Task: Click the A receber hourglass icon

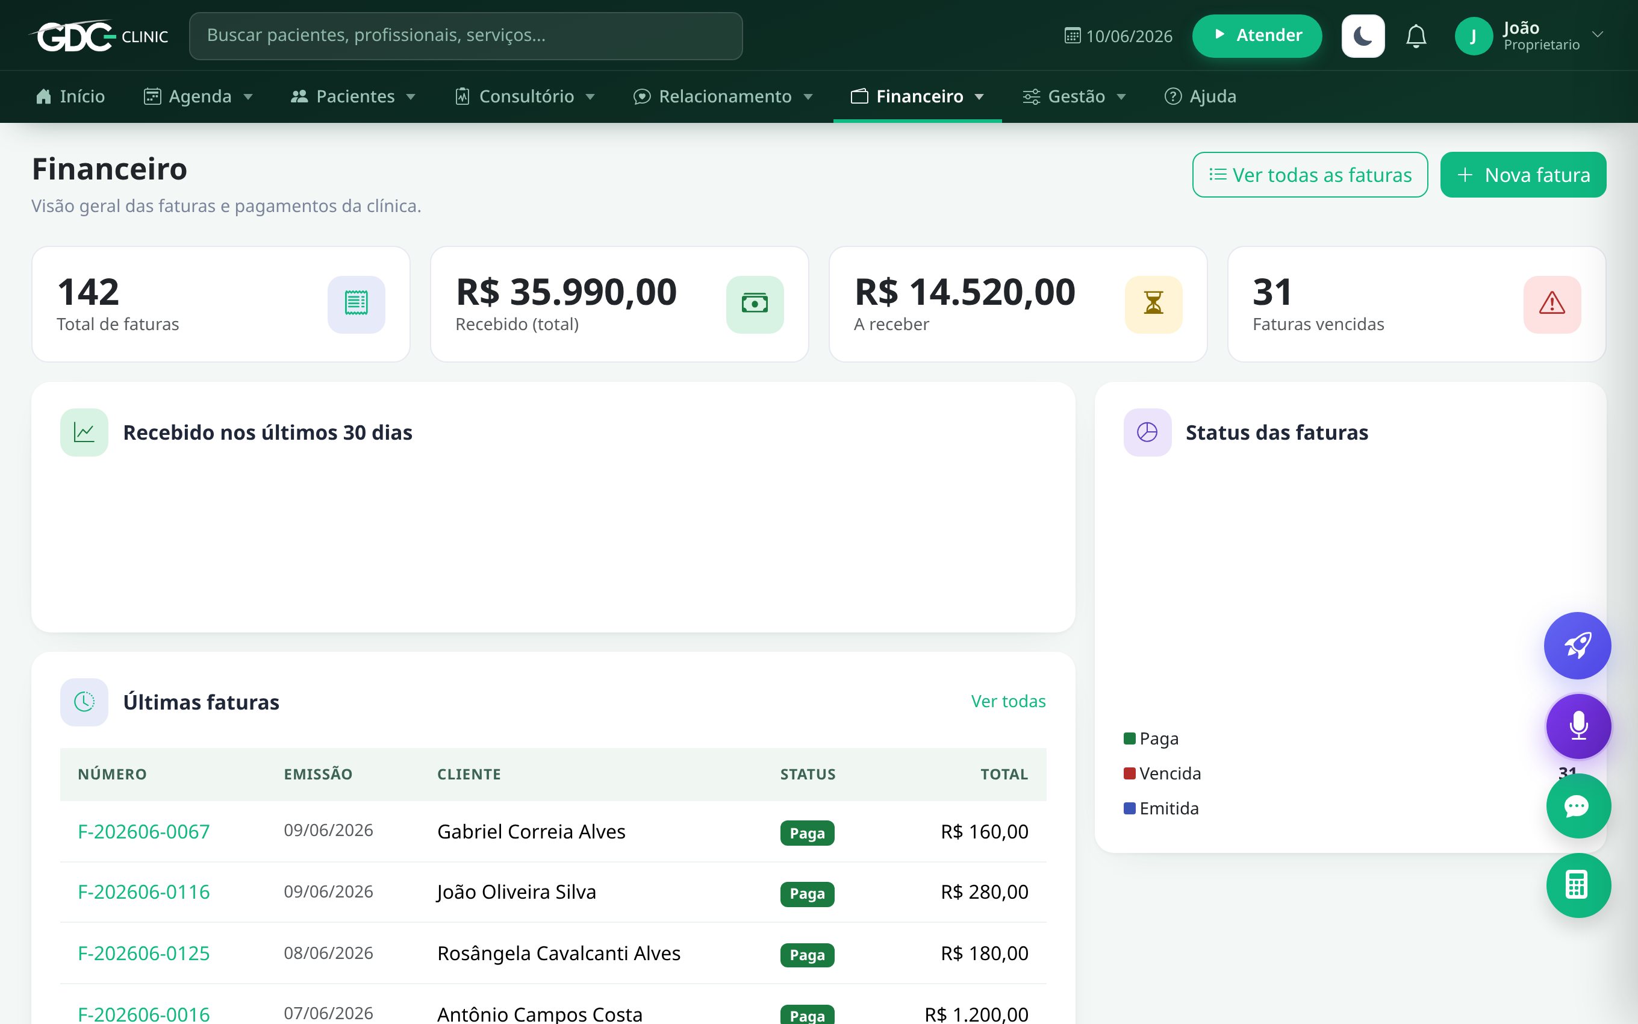Action: [x=1153, y=304]
